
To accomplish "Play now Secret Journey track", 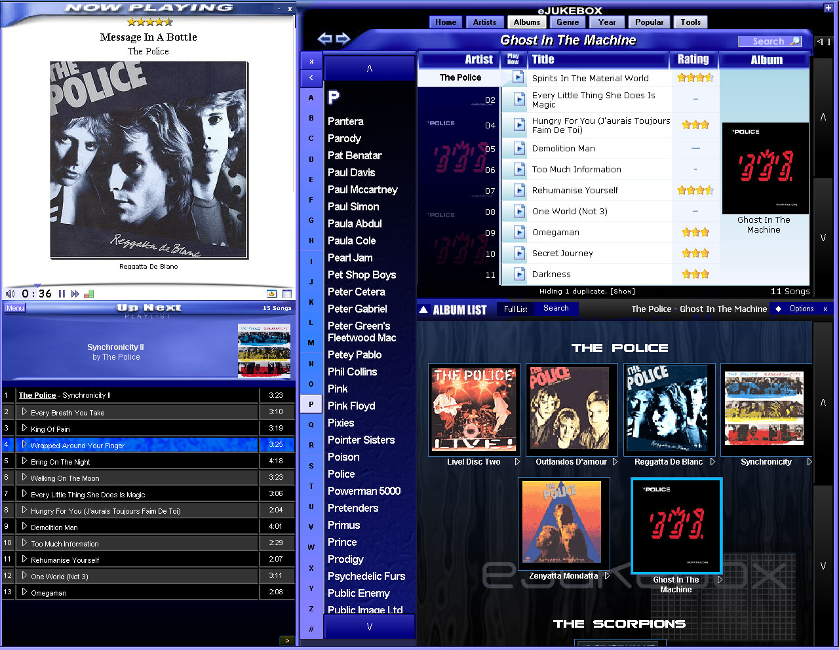I will [x=518, y=253].
